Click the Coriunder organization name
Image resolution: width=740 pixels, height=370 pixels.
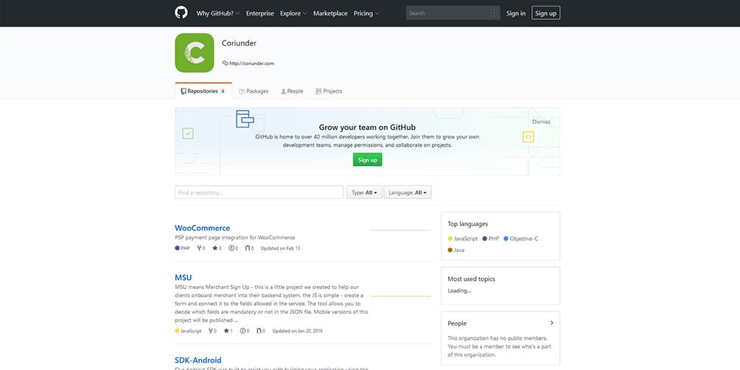tap(240, 43)
